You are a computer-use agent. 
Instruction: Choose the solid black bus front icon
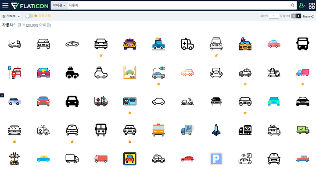tap(303, 44)
